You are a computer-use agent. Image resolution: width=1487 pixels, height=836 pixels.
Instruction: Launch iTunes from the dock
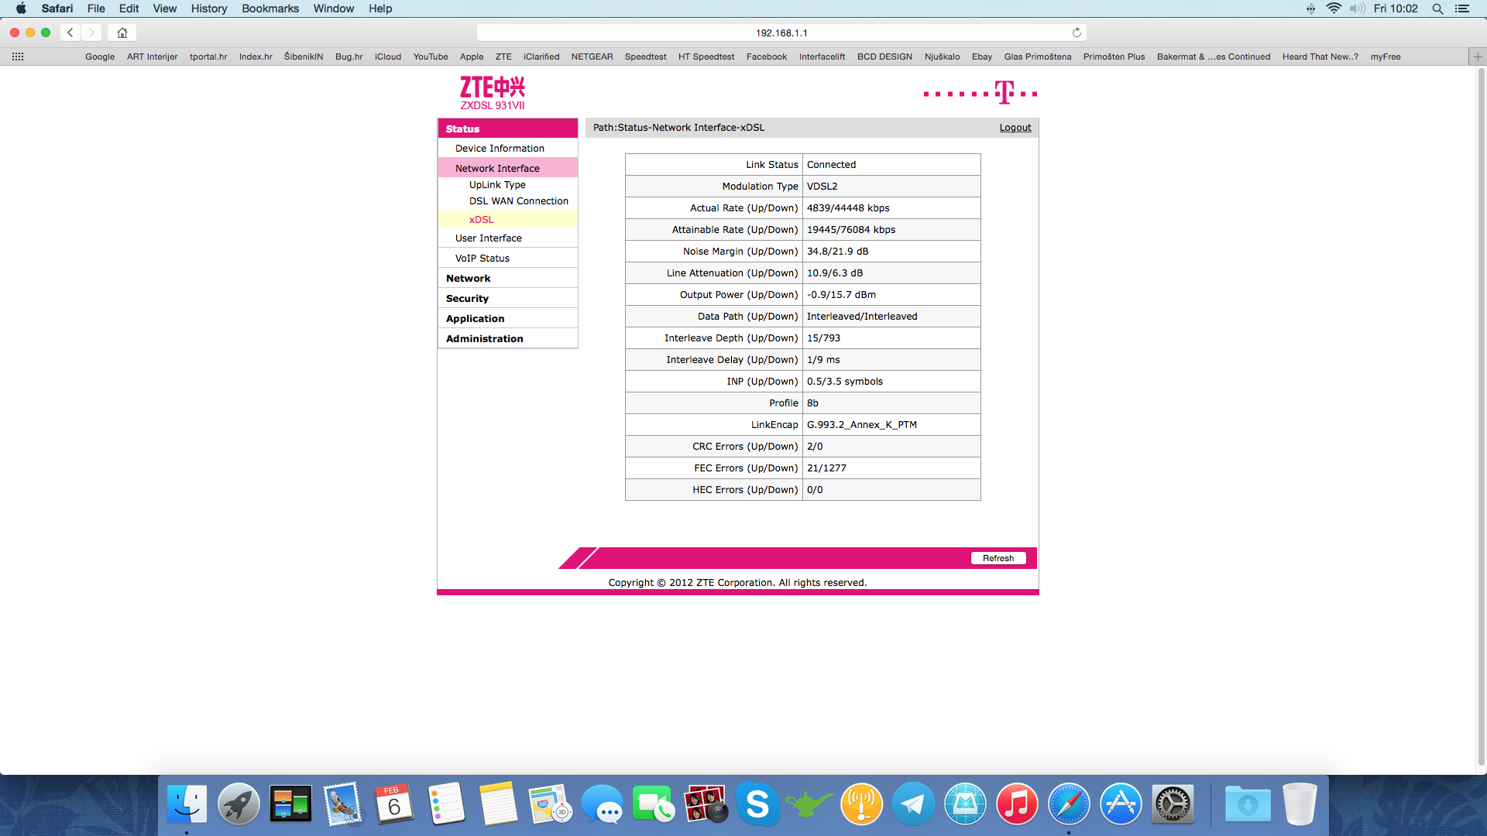coord(1016,805)
